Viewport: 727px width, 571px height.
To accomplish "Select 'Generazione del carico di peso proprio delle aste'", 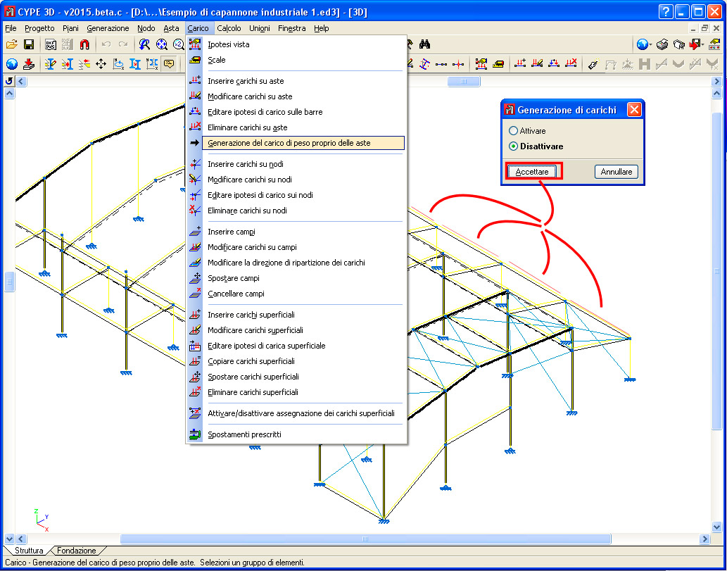I will click(x=296, y=143).
